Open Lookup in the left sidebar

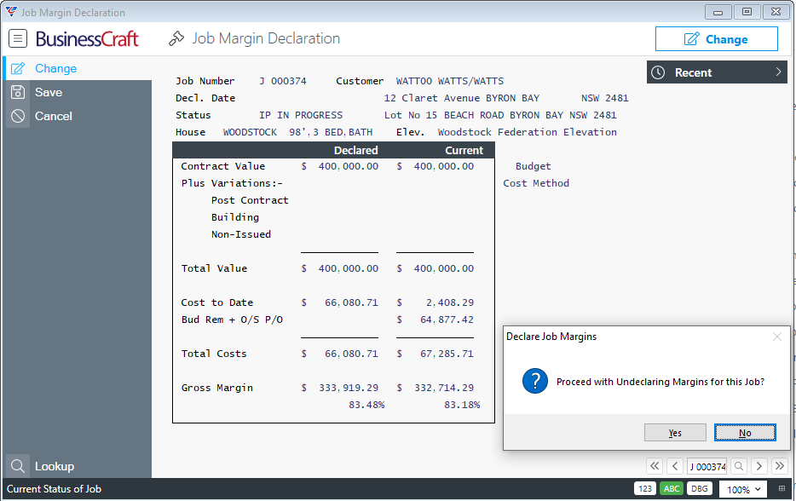(78, 466)
